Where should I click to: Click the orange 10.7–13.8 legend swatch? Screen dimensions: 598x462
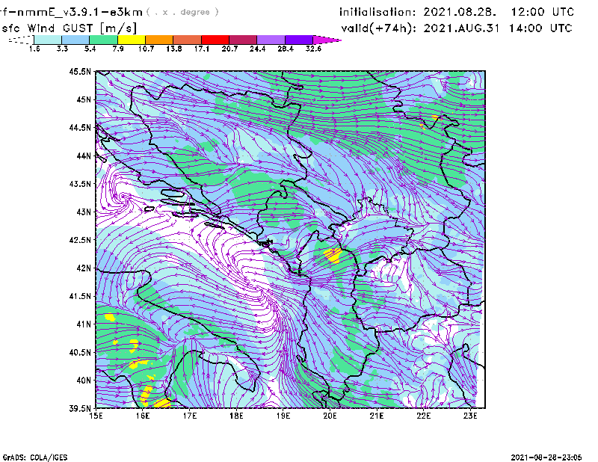(x=159, y=40)
